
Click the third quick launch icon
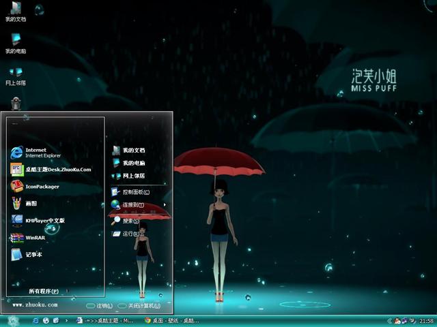point(56,321)
